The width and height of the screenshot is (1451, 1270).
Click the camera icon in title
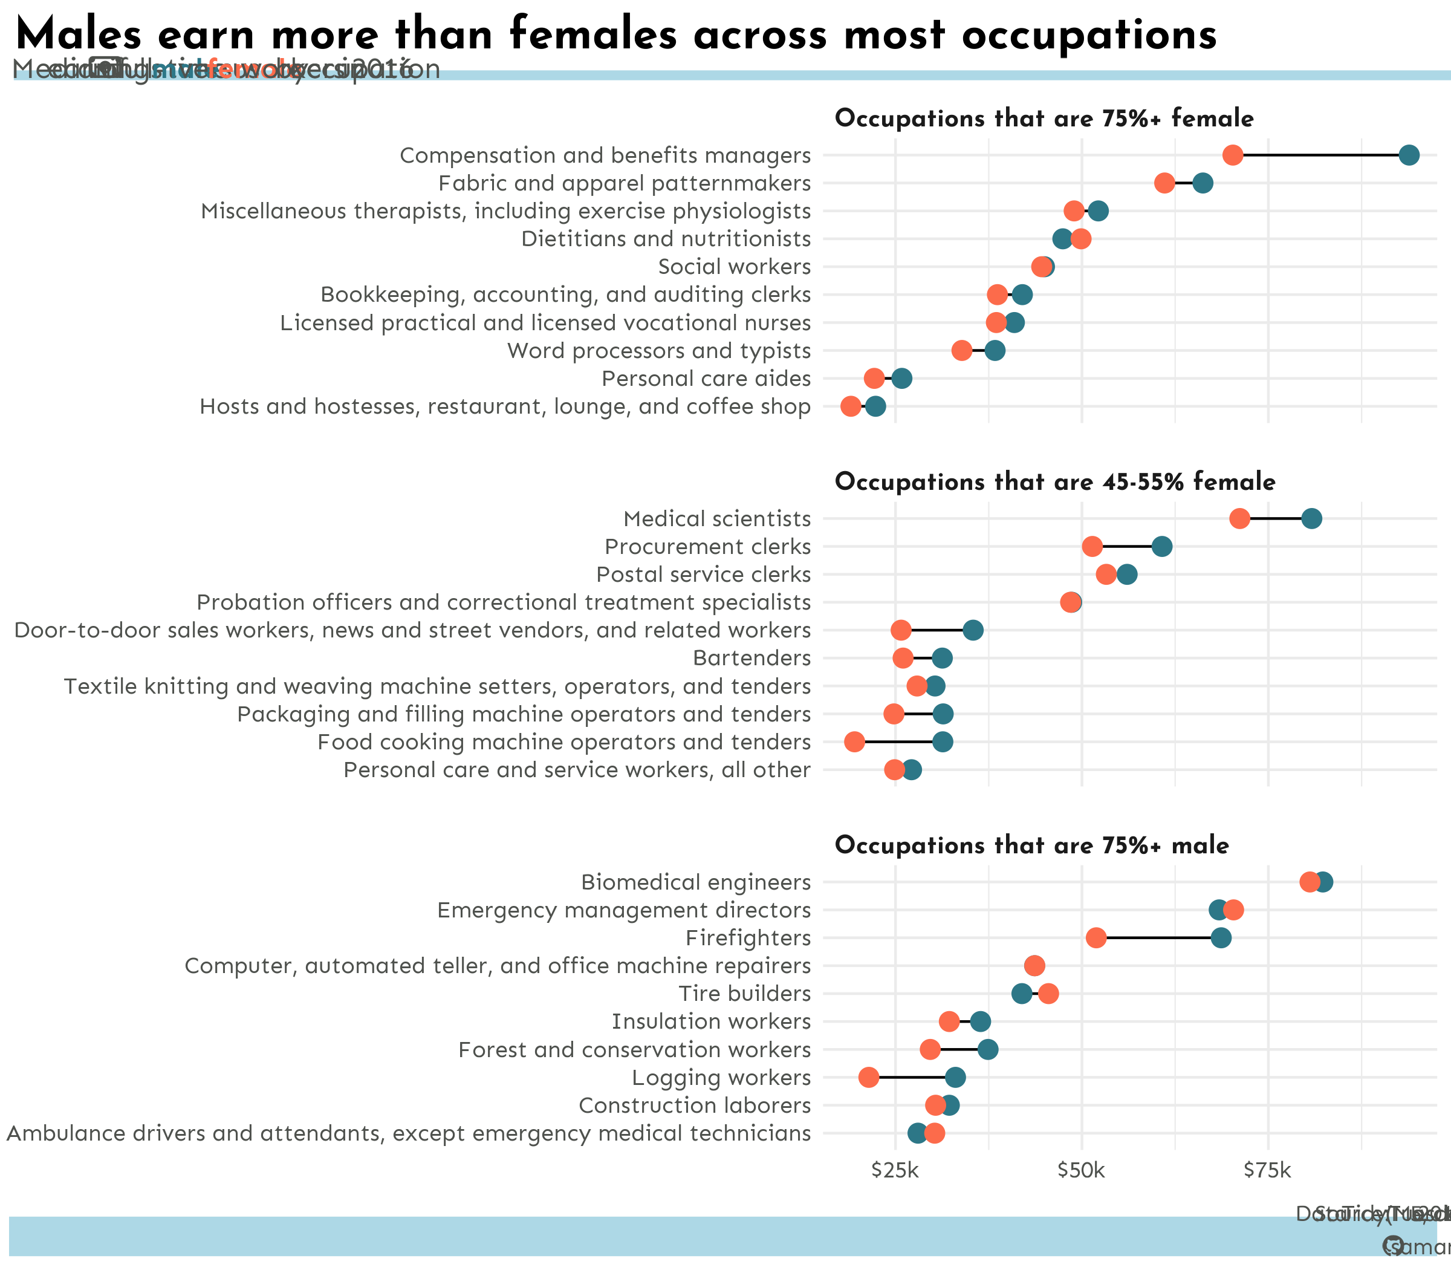tap(106, 69)
